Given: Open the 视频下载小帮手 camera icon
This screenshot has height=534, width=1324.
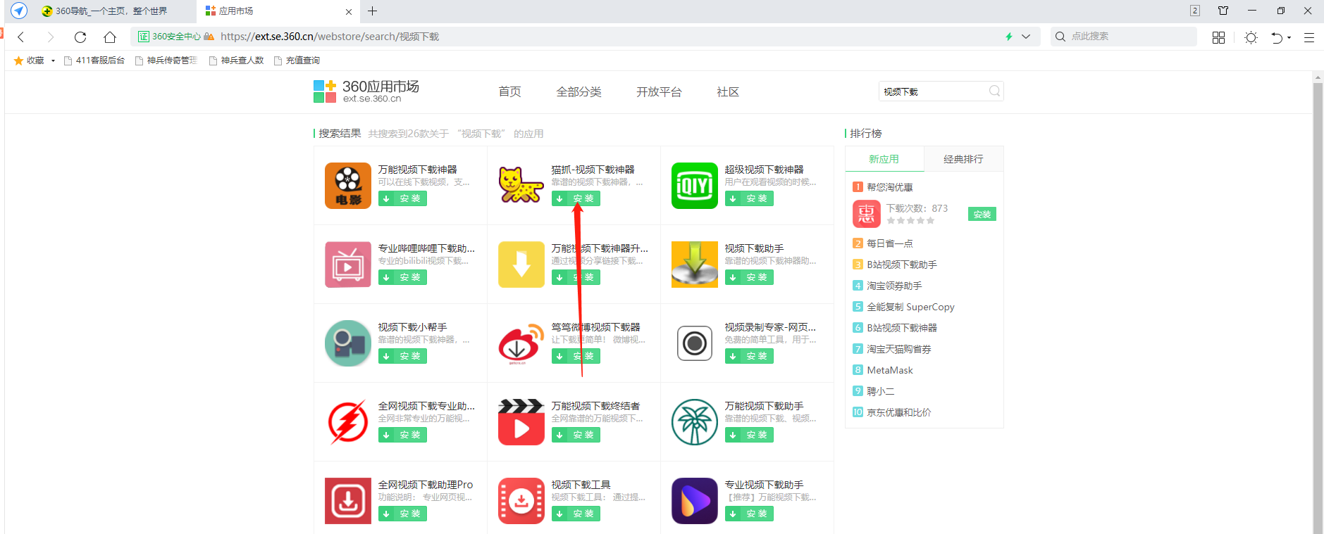Looking at the screenshot, I should point(348,343).
